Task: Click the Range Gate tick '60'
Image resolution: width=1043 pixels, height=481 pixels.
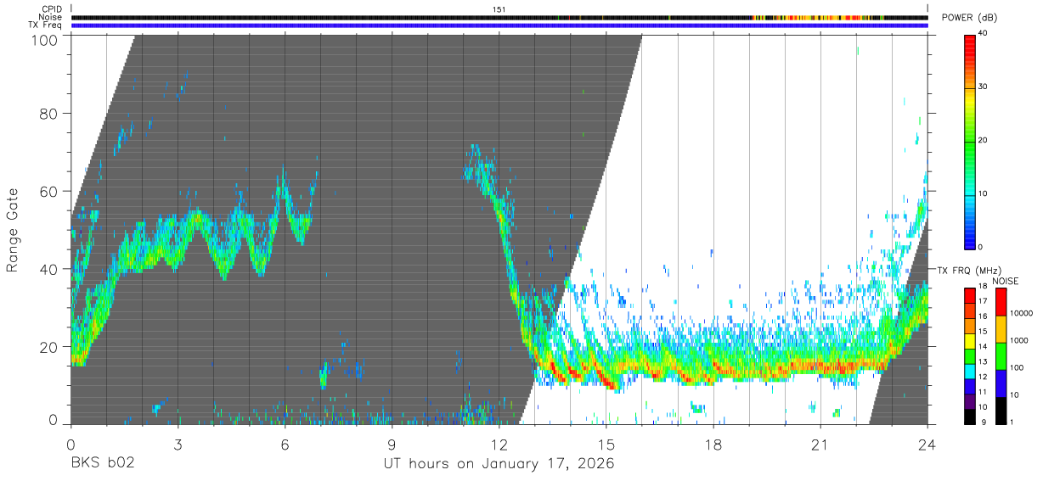Action: (x=48, y=192)
